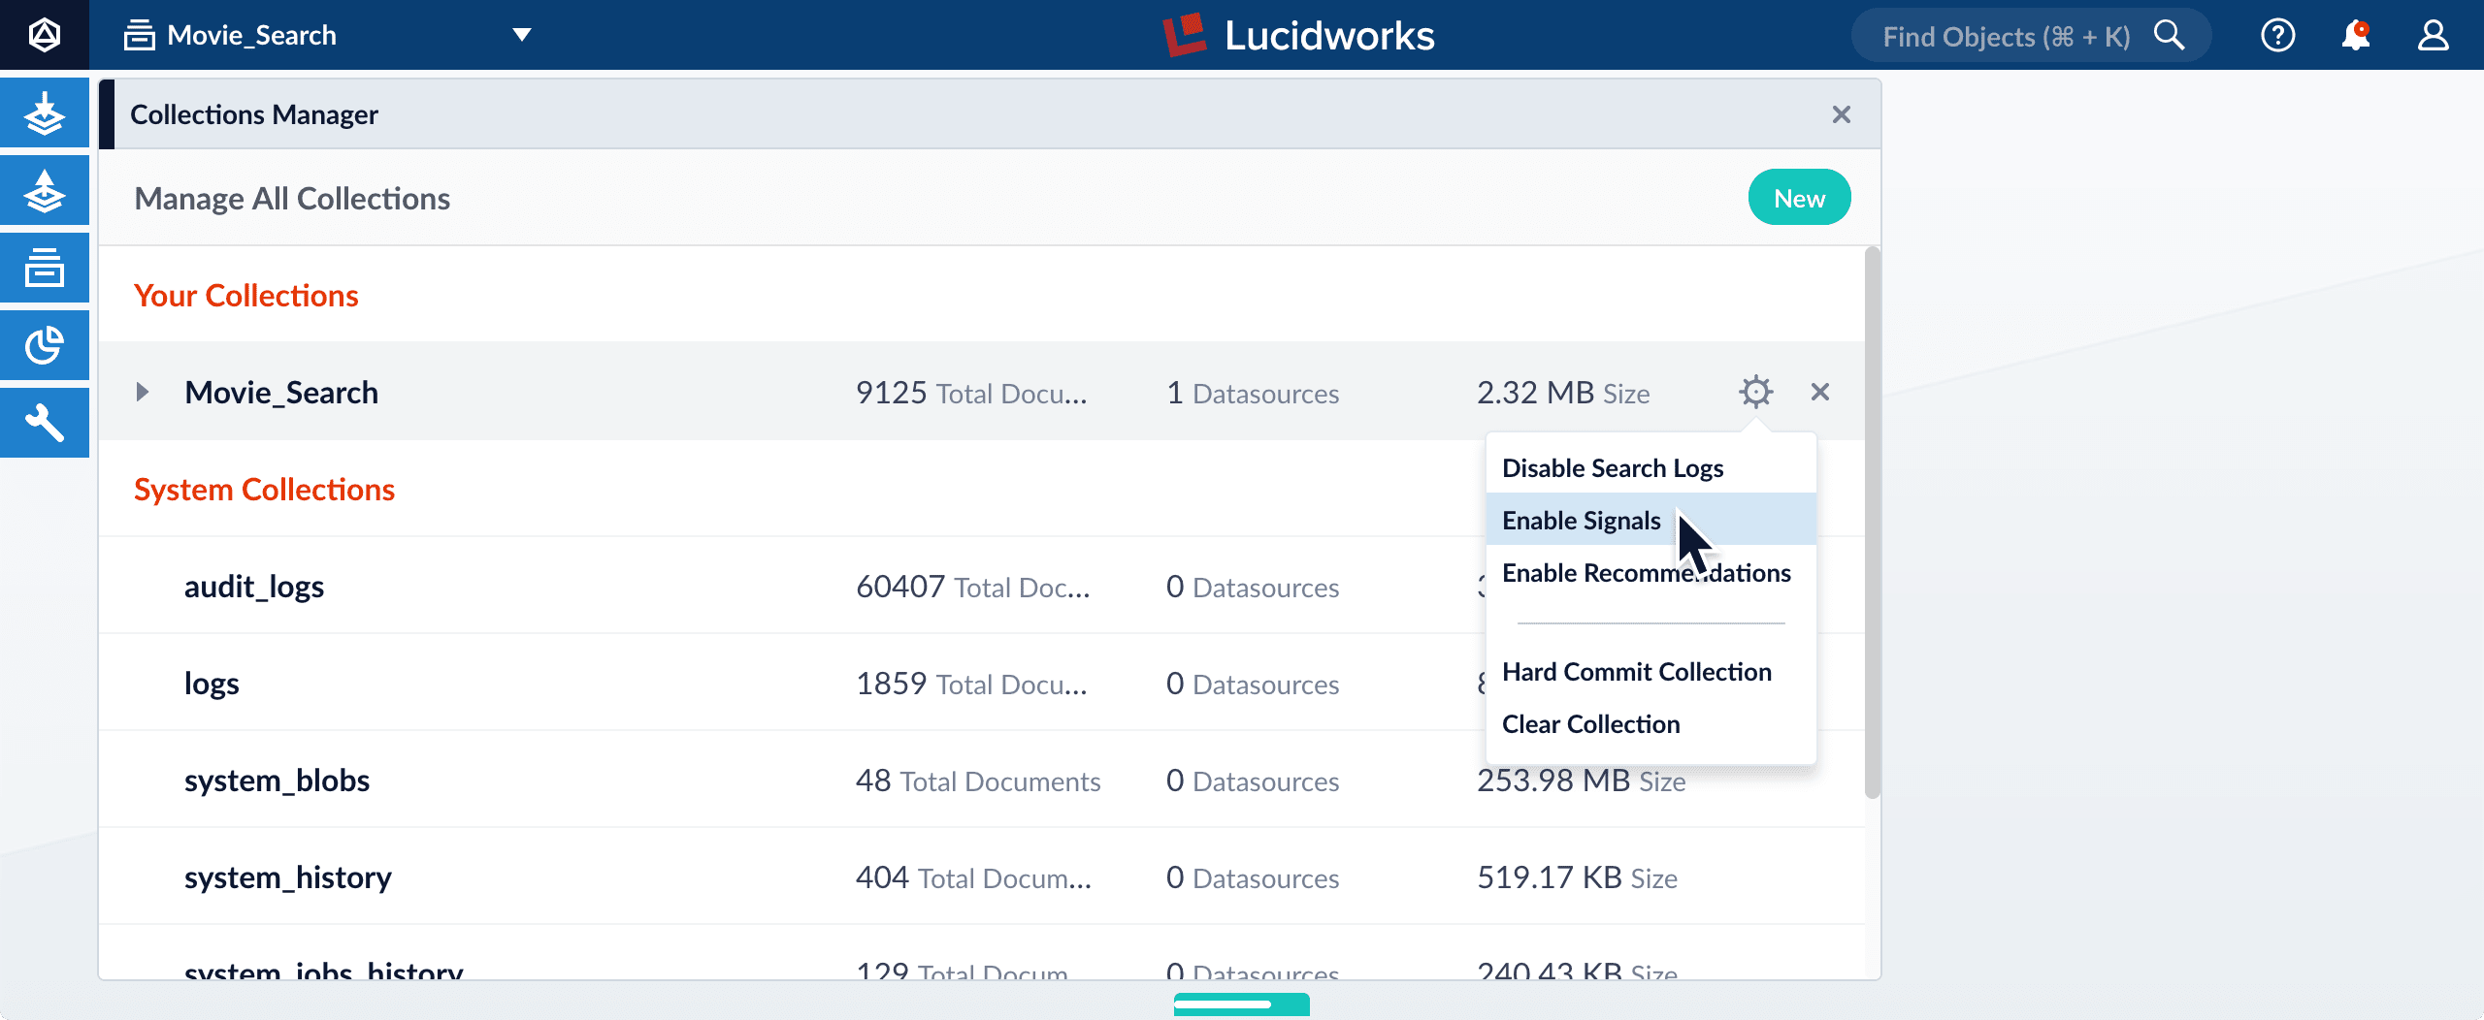Click '60407 Total Doc...' for audit_logs
This screenshot has width=2484, height=1020.
coord(973,587)
